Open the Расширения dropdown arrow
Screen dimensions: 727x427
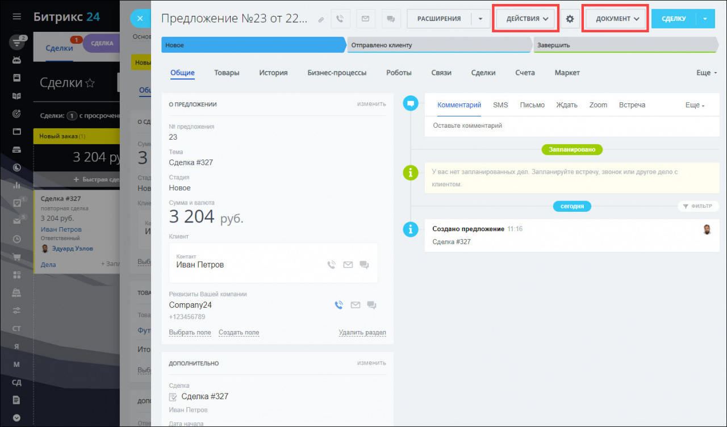click(x=481, y=19)
